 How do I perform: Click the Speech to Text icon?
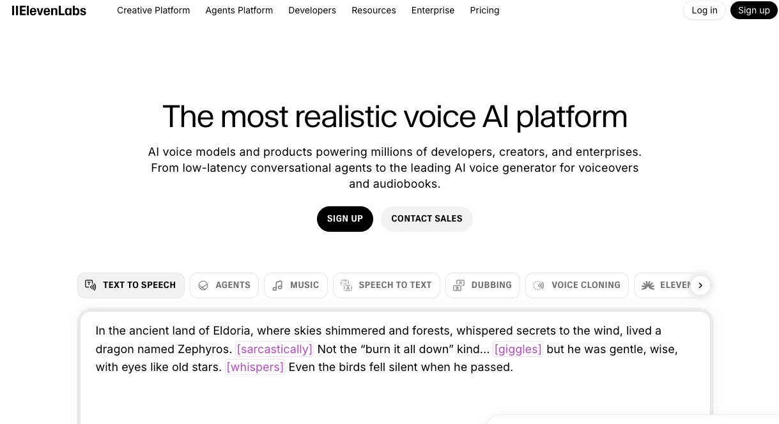point(346,285)
